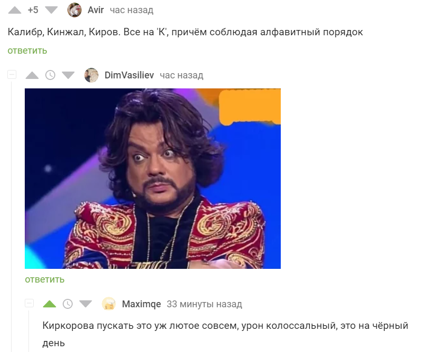Image resolution: width=423 pixels, height=352 pixels.
Task: Reply to DimVasiliev's image comment
Action: pyautogui.click(x=44, y=279)
